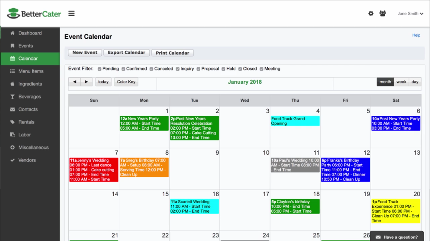Click the BetterCater logo

point(34,13)
